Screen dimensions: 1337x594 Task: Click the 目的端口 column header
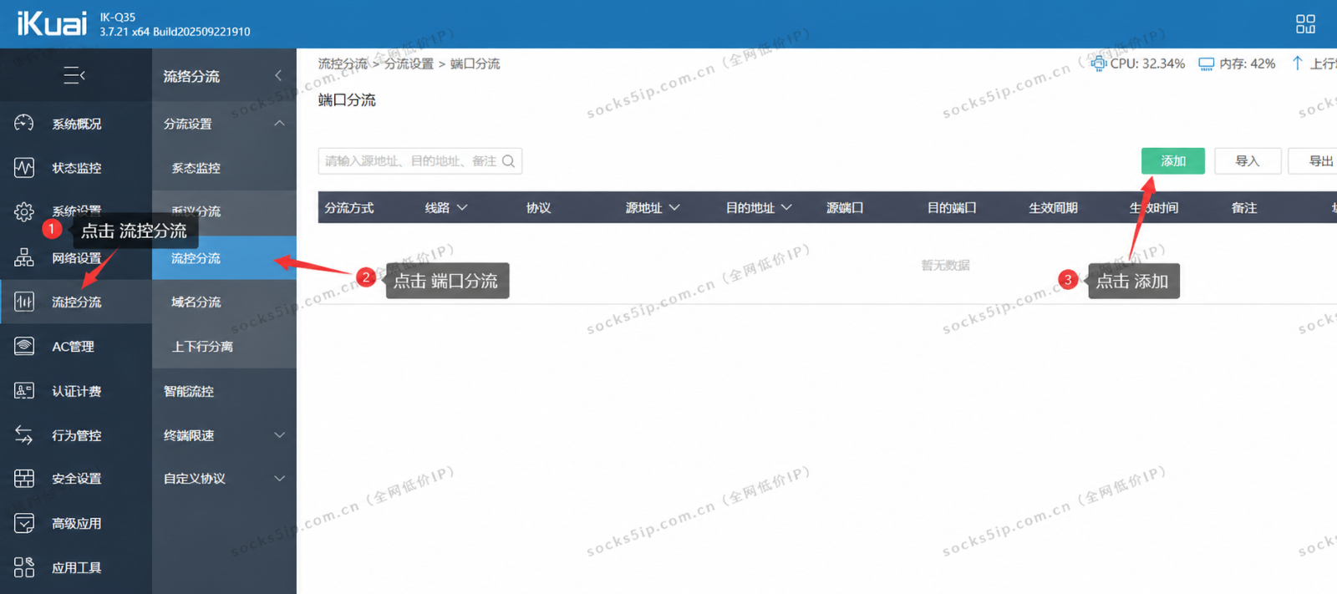(x=952, y=207)
